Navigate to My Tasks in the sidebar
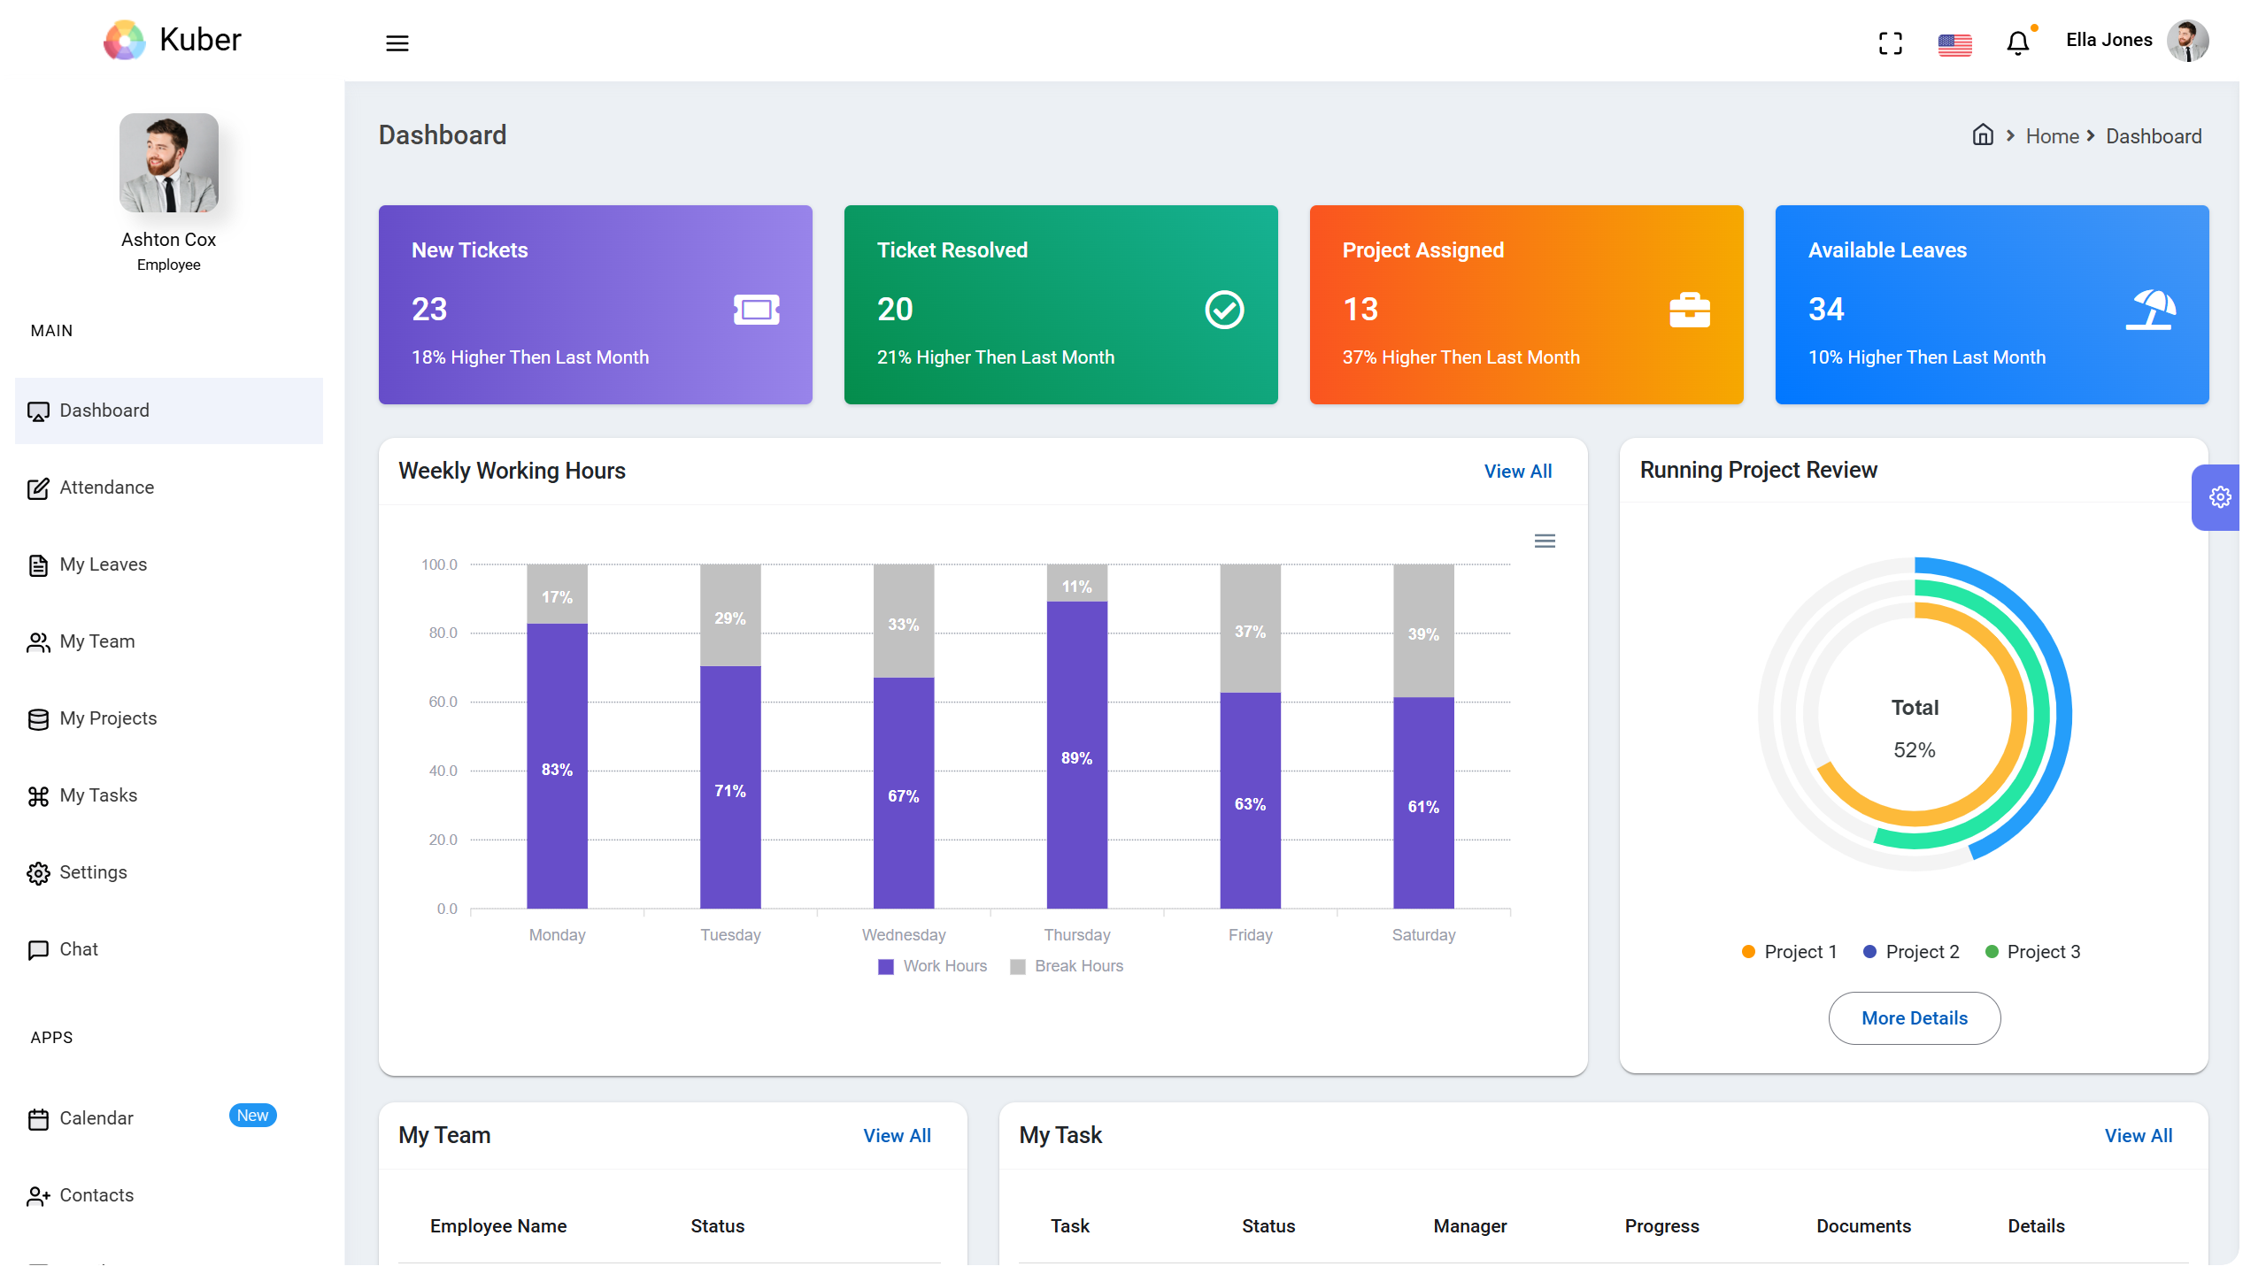The height and width of the screenshot is (1274, 2266). pos(98,795)
